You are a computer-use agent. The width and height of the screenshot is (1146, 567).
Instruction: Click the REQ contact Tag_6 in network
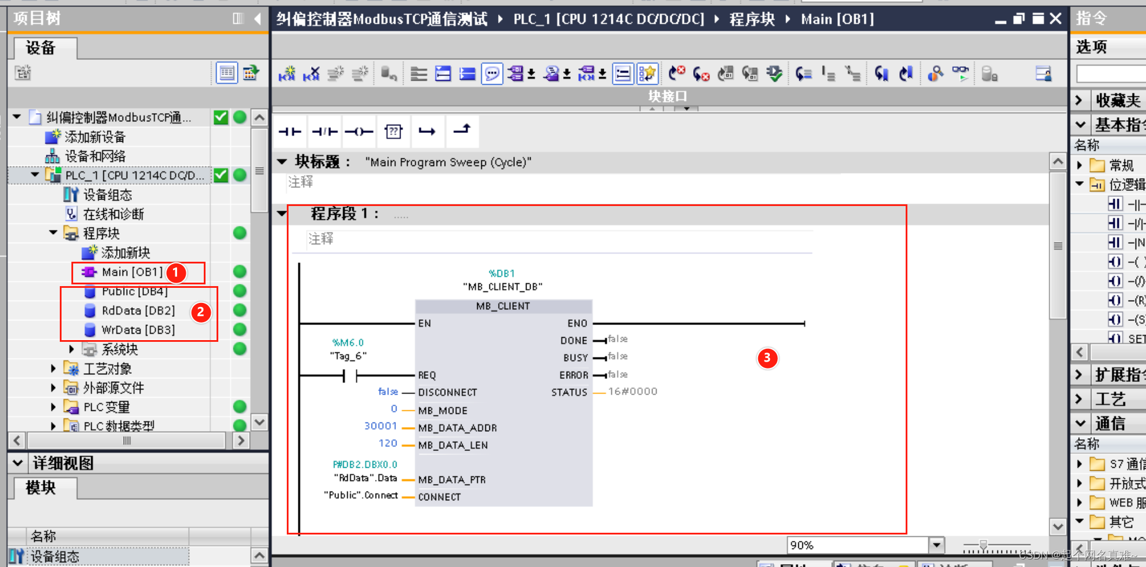pos(350,375)
